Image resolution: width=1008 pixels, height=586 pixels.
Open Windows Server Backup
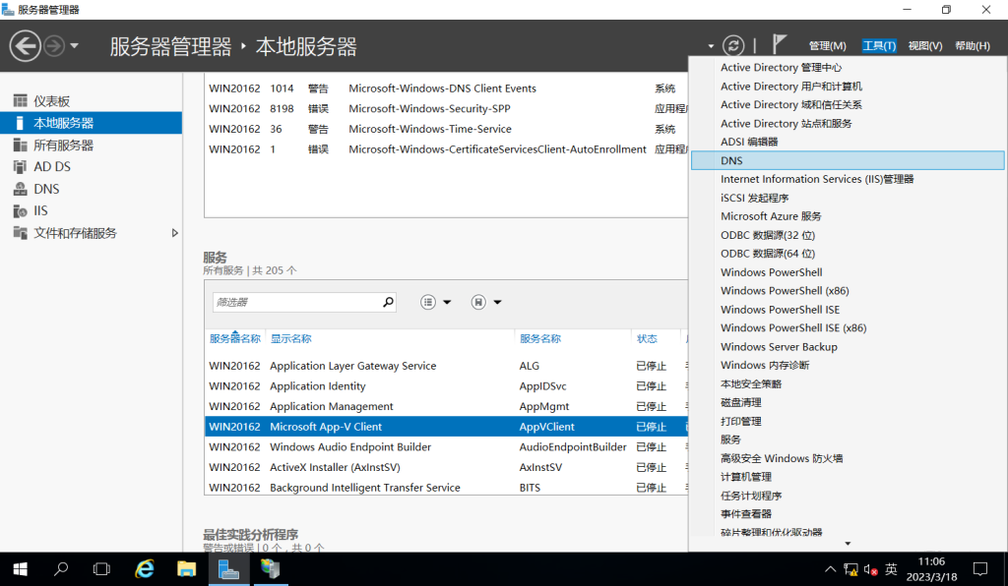tap(848, 347)
